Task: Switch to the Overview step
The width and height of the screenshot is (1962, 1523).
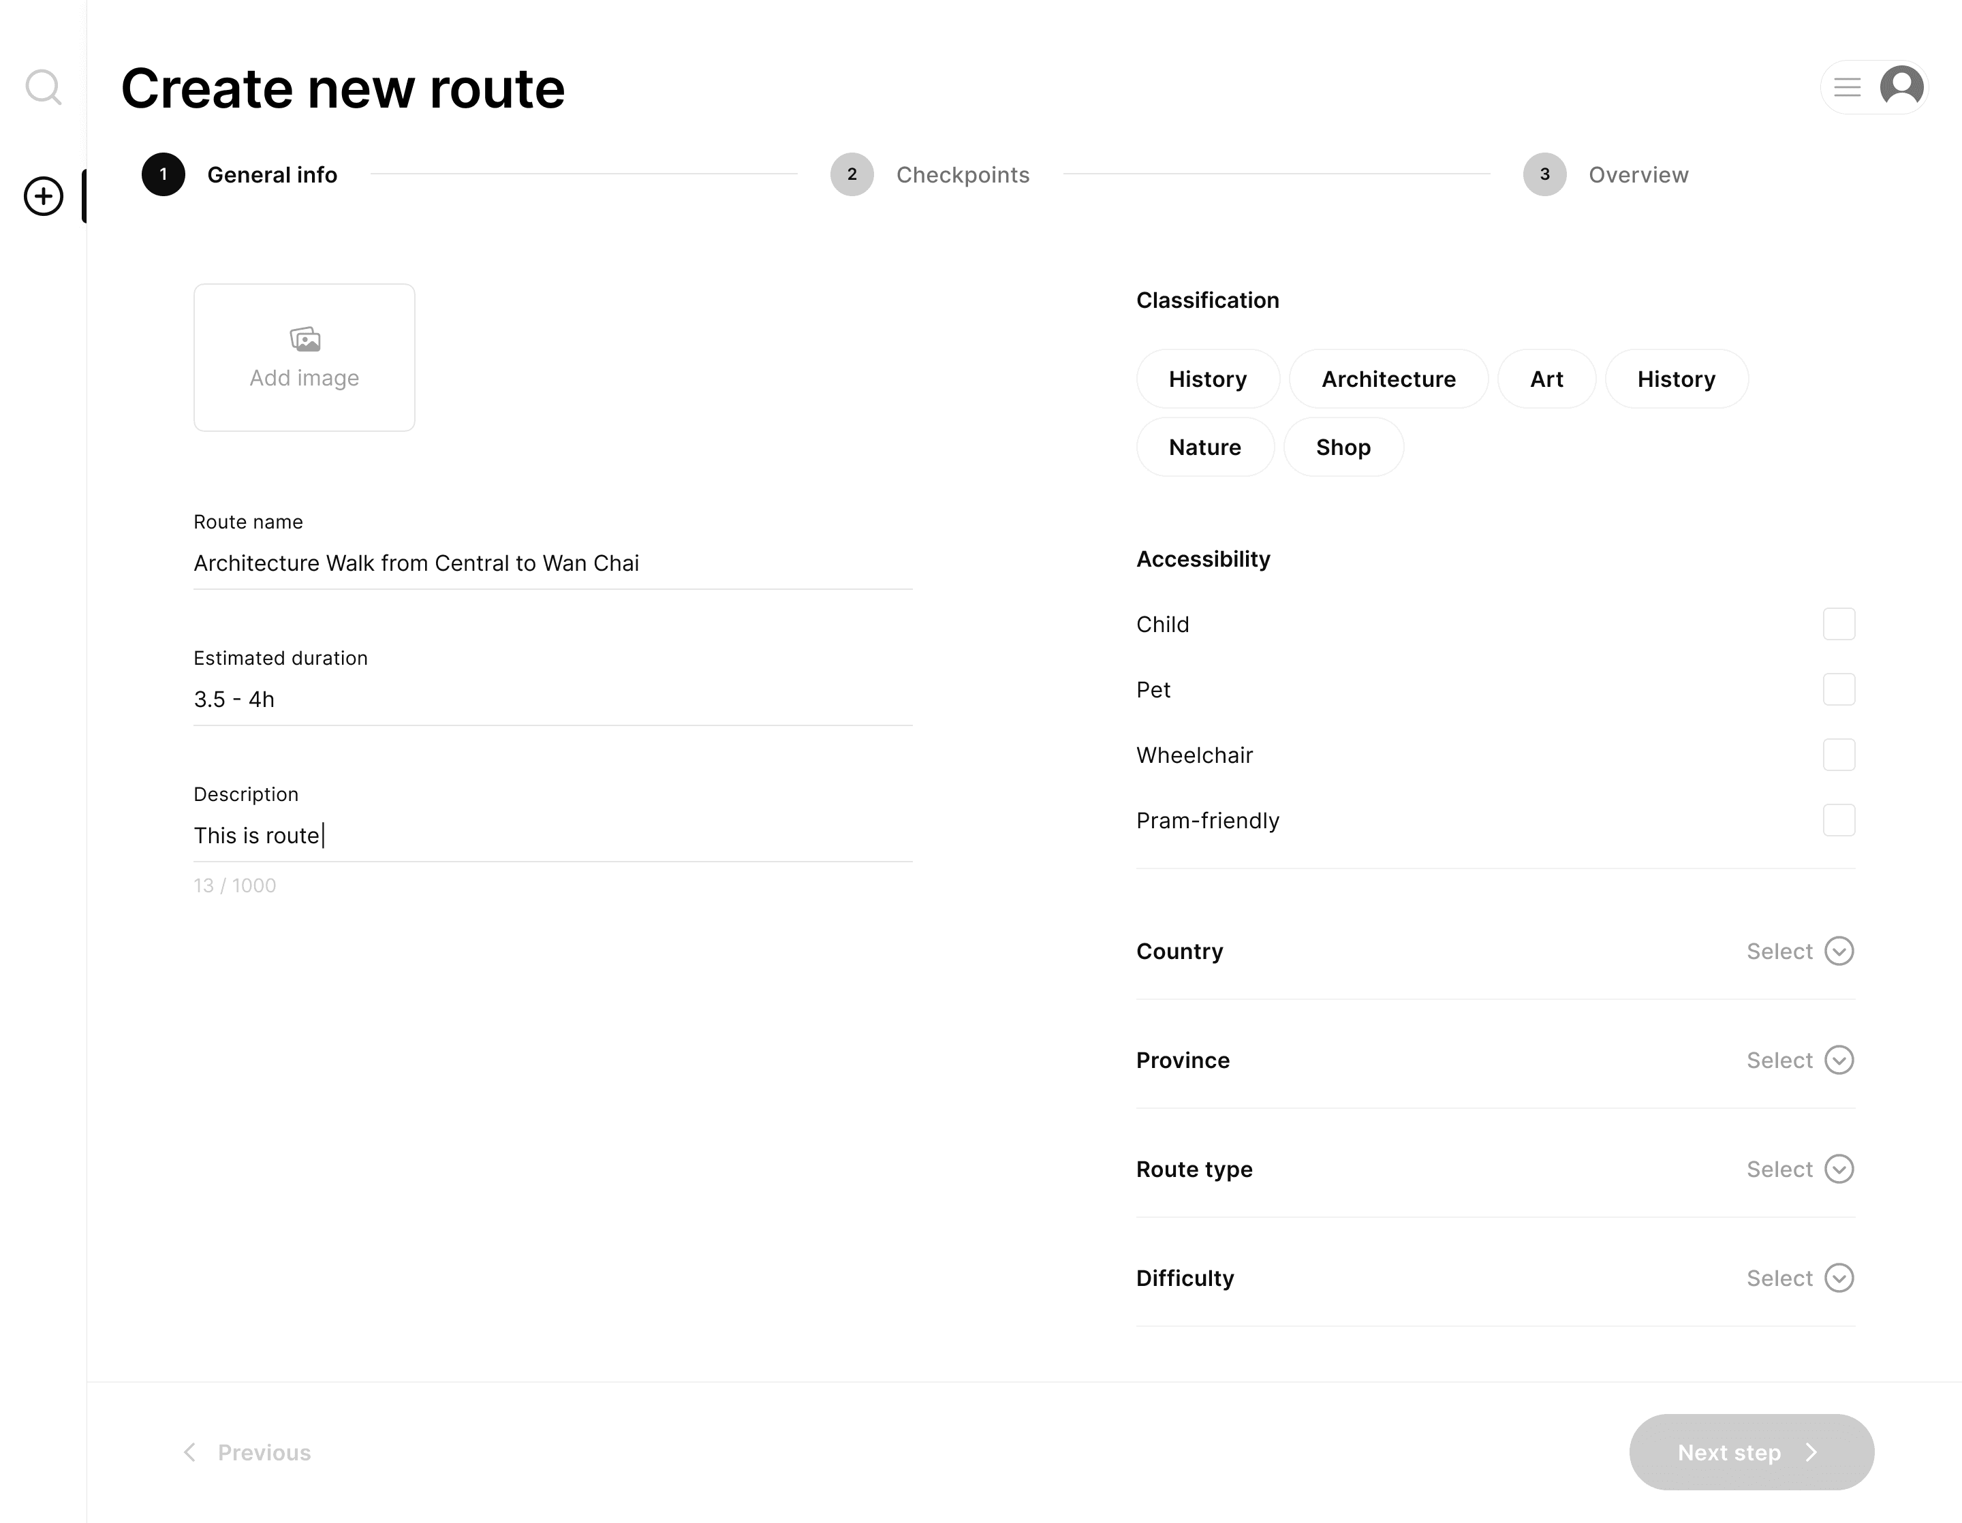Action: point(1638,174)
